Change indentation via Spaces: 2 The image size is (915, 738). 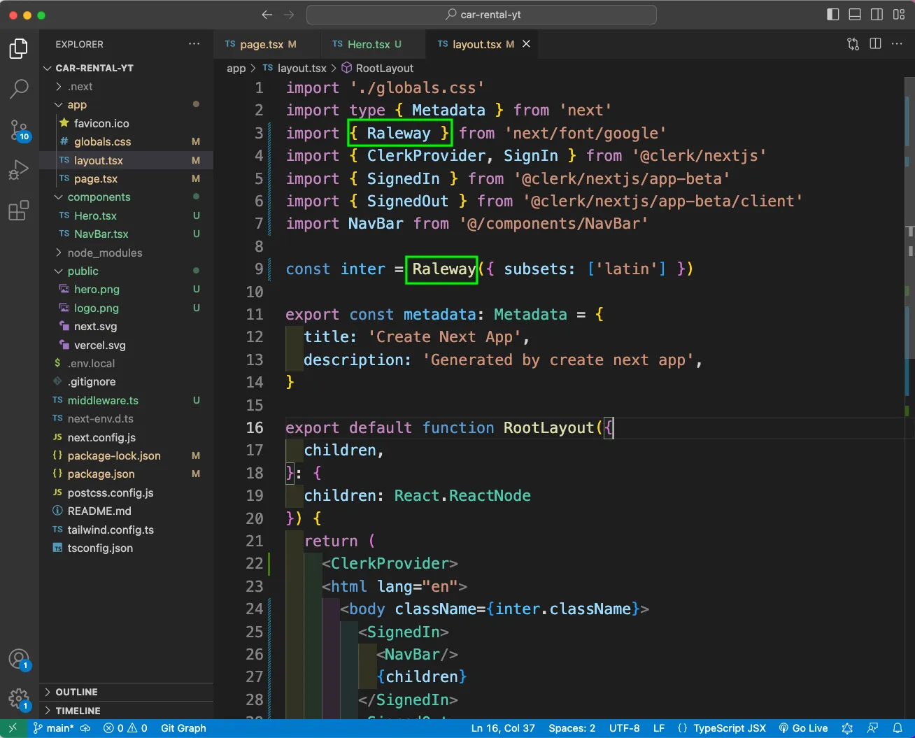pos(572,728)
